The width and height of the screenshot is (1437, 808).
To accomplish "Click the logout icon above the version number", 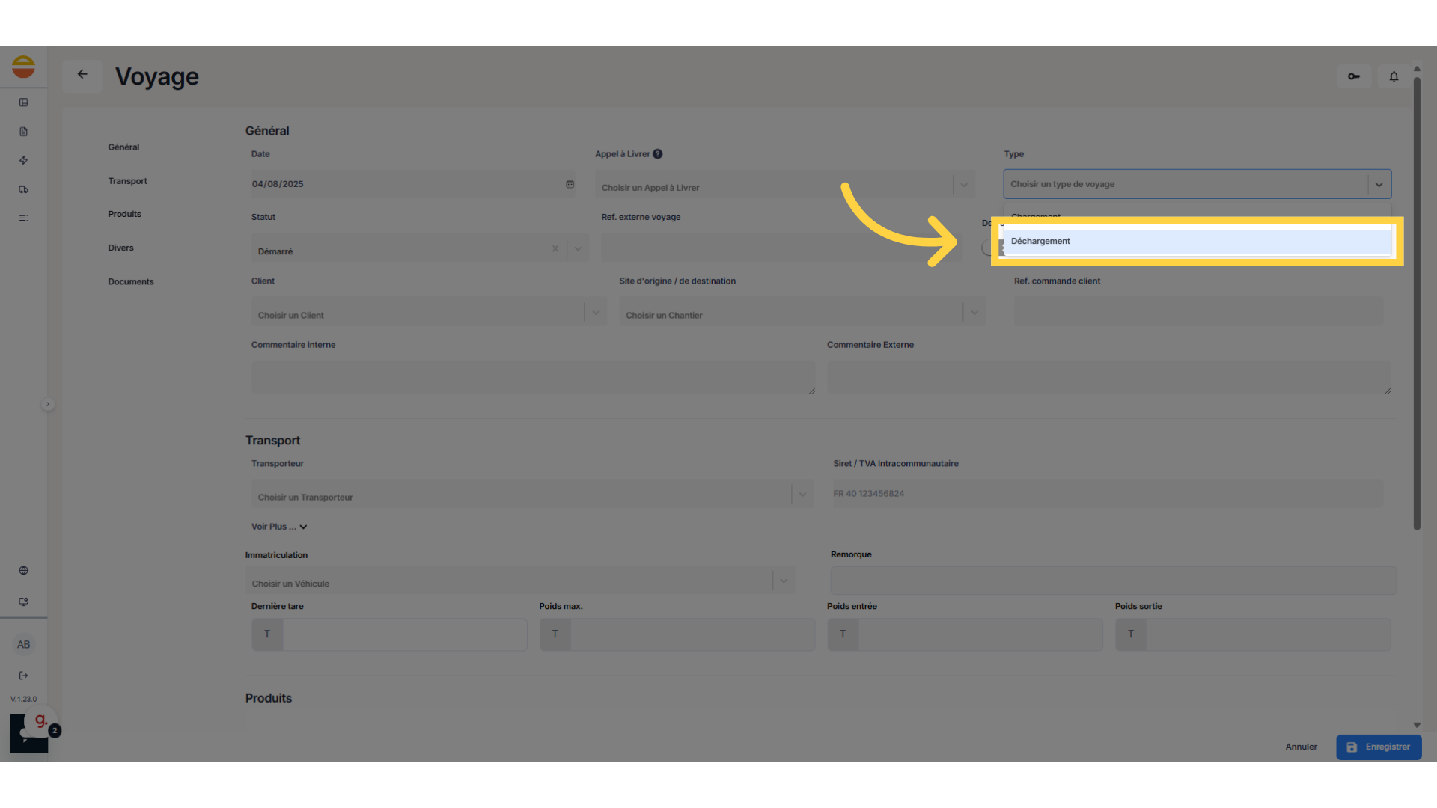I will (23, 676).
